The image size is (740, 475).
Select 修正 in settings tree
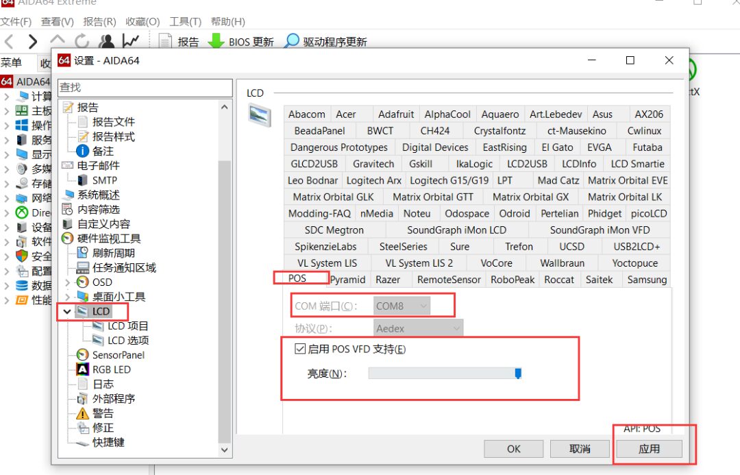click(x=103, y=428)
